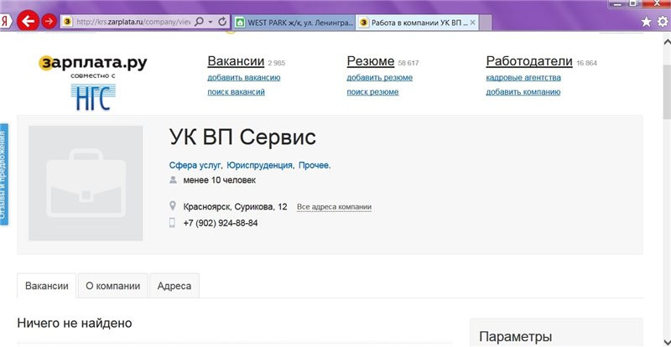This screenshot has width=671, height=347.
Task: Click the employers count 16 864
Action: [586, 64]
